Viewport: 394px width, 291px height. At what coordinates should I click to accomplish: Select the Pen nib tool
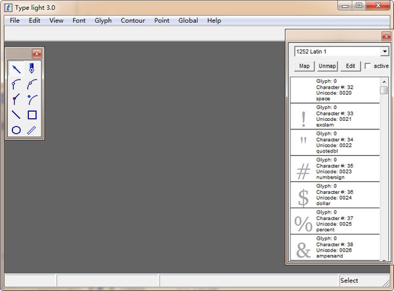pos(32,68)
